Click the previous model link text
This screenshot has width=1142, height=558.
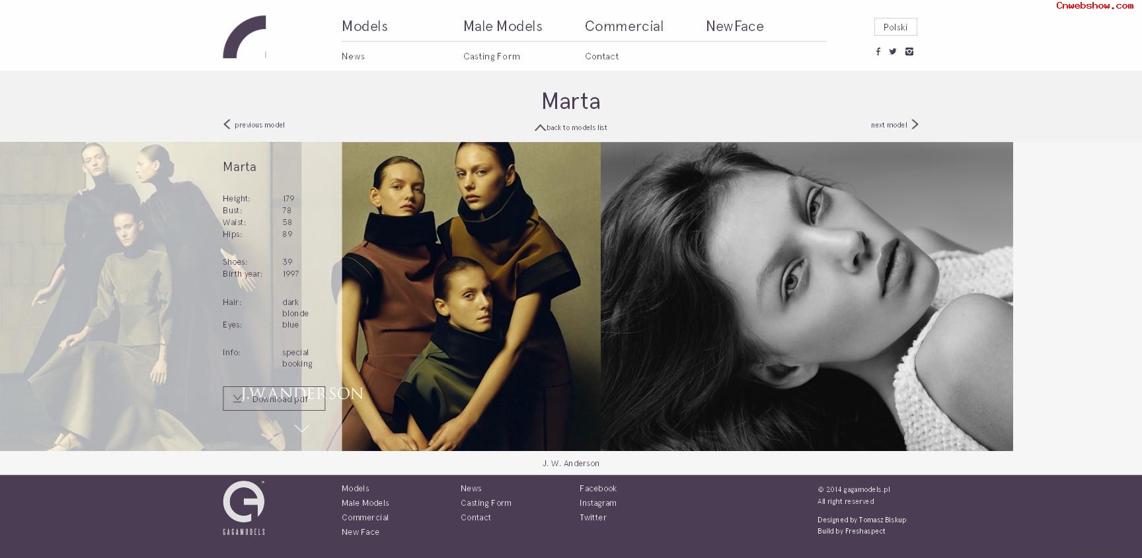coord(260,125)
